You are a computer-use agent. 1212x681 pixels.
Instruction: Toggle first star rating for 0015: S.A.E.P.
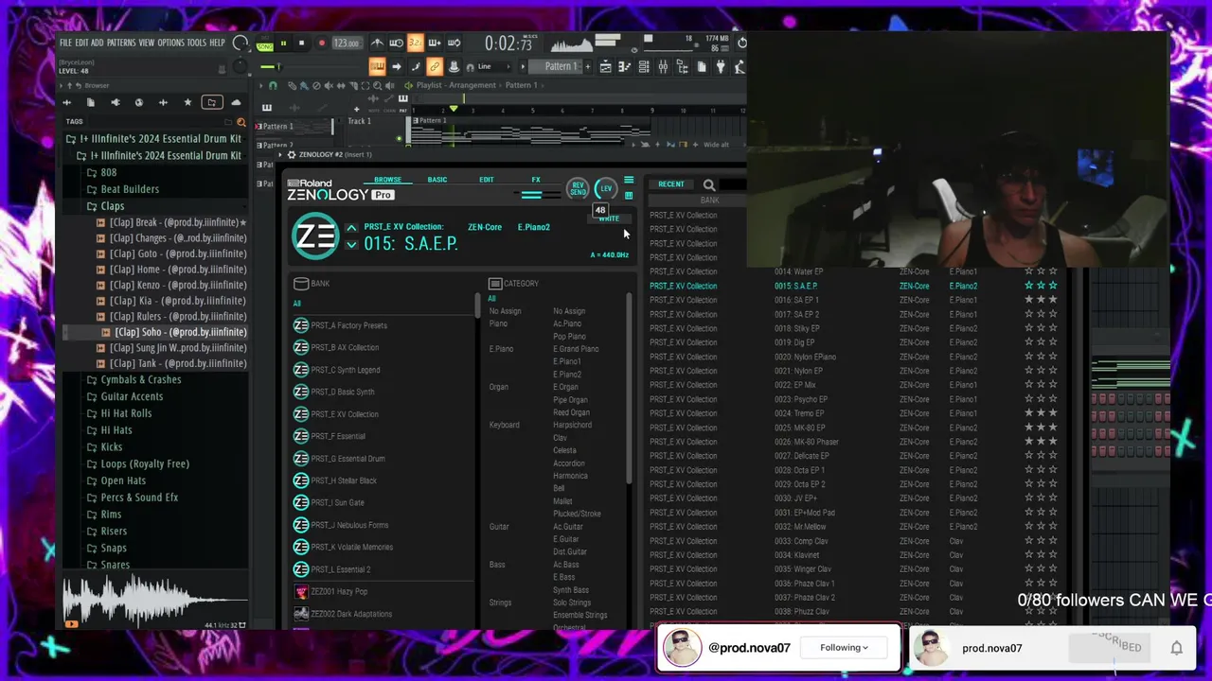coord(1028,286)
